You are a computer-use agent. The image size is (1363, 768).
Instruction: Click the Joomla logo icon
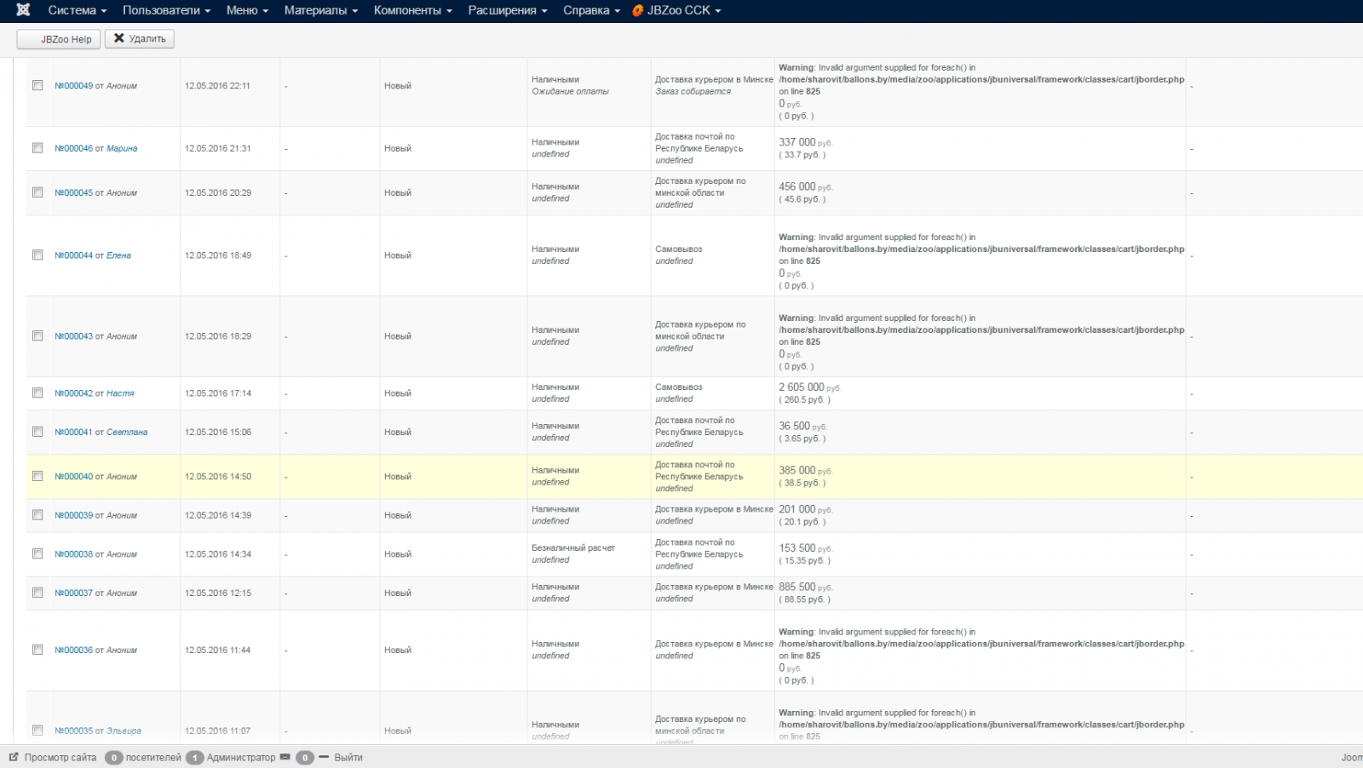23,10
